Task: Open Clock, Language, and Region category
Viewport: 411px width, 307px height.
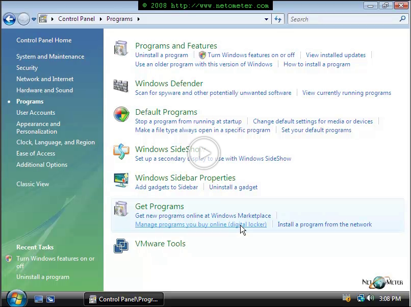Action: click(56, 142)
